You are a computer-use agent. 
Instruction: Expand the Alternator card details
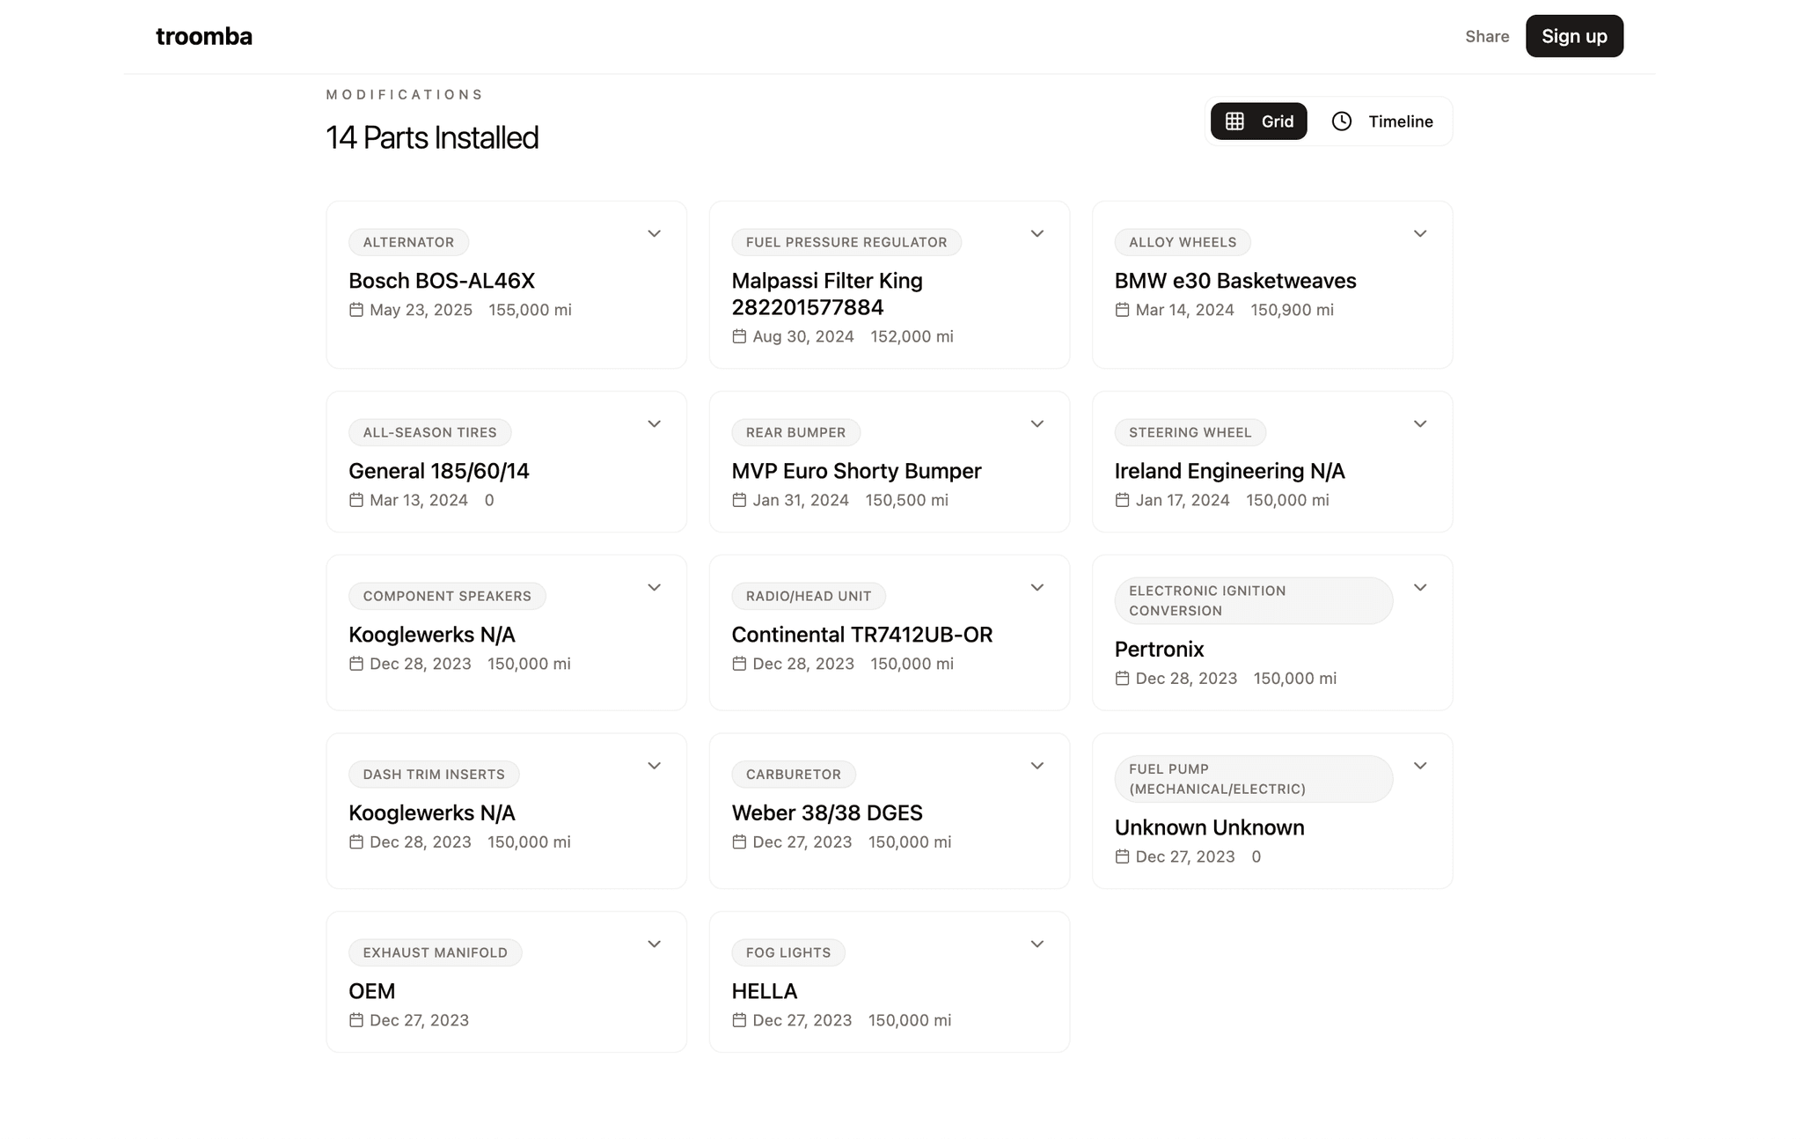pyautogui.click(x=654, y=233)
